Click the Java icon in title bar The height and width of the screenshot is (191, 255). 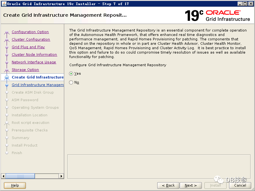[x=4, y=3]
